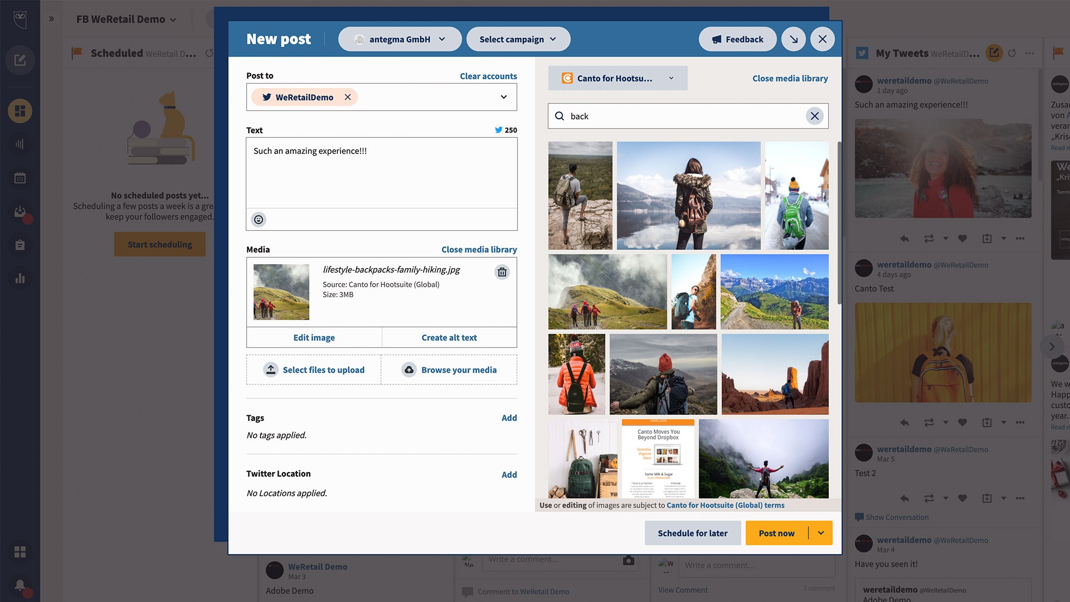Click Edit image
Screen dimensions: 1070x602
[314, 337]
